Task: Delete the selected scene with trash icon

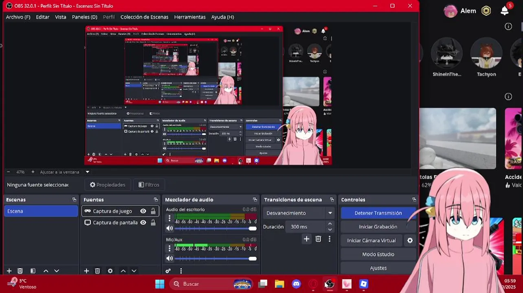Action: point(20,271)
